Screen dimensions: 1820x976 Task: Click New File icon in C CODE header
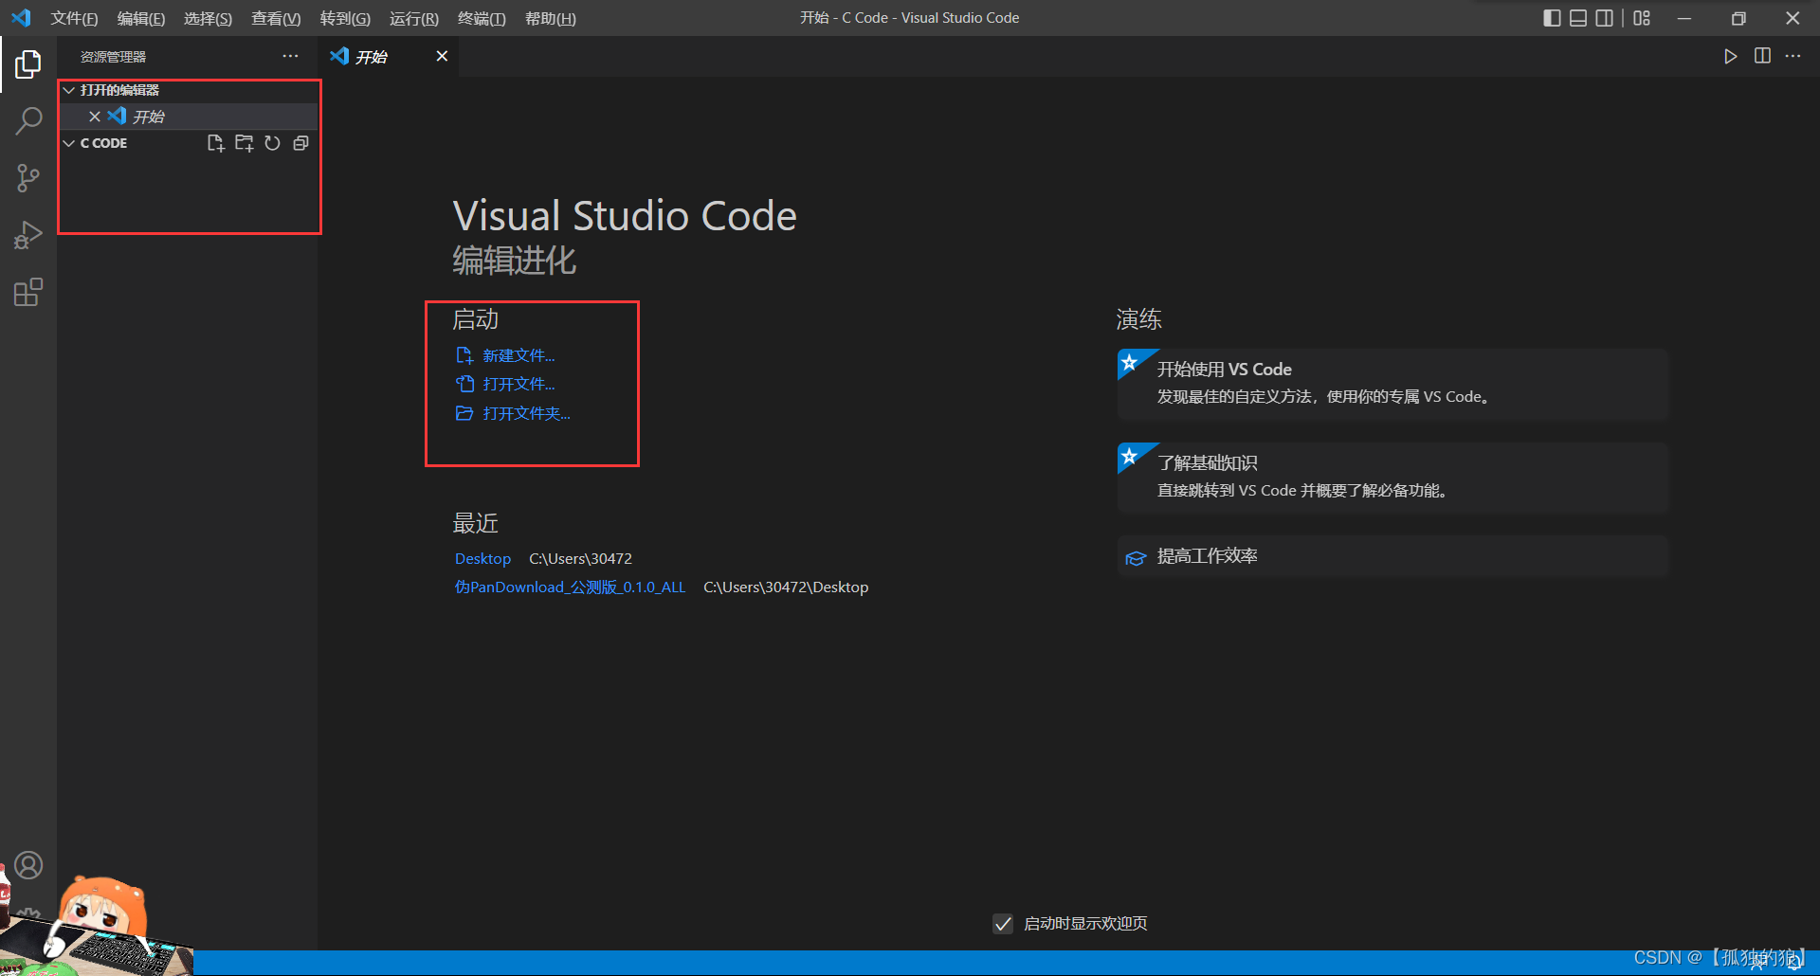215,143
